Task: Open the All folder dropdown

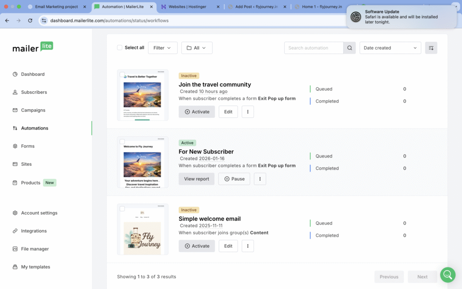Action: tap(197, 48)
